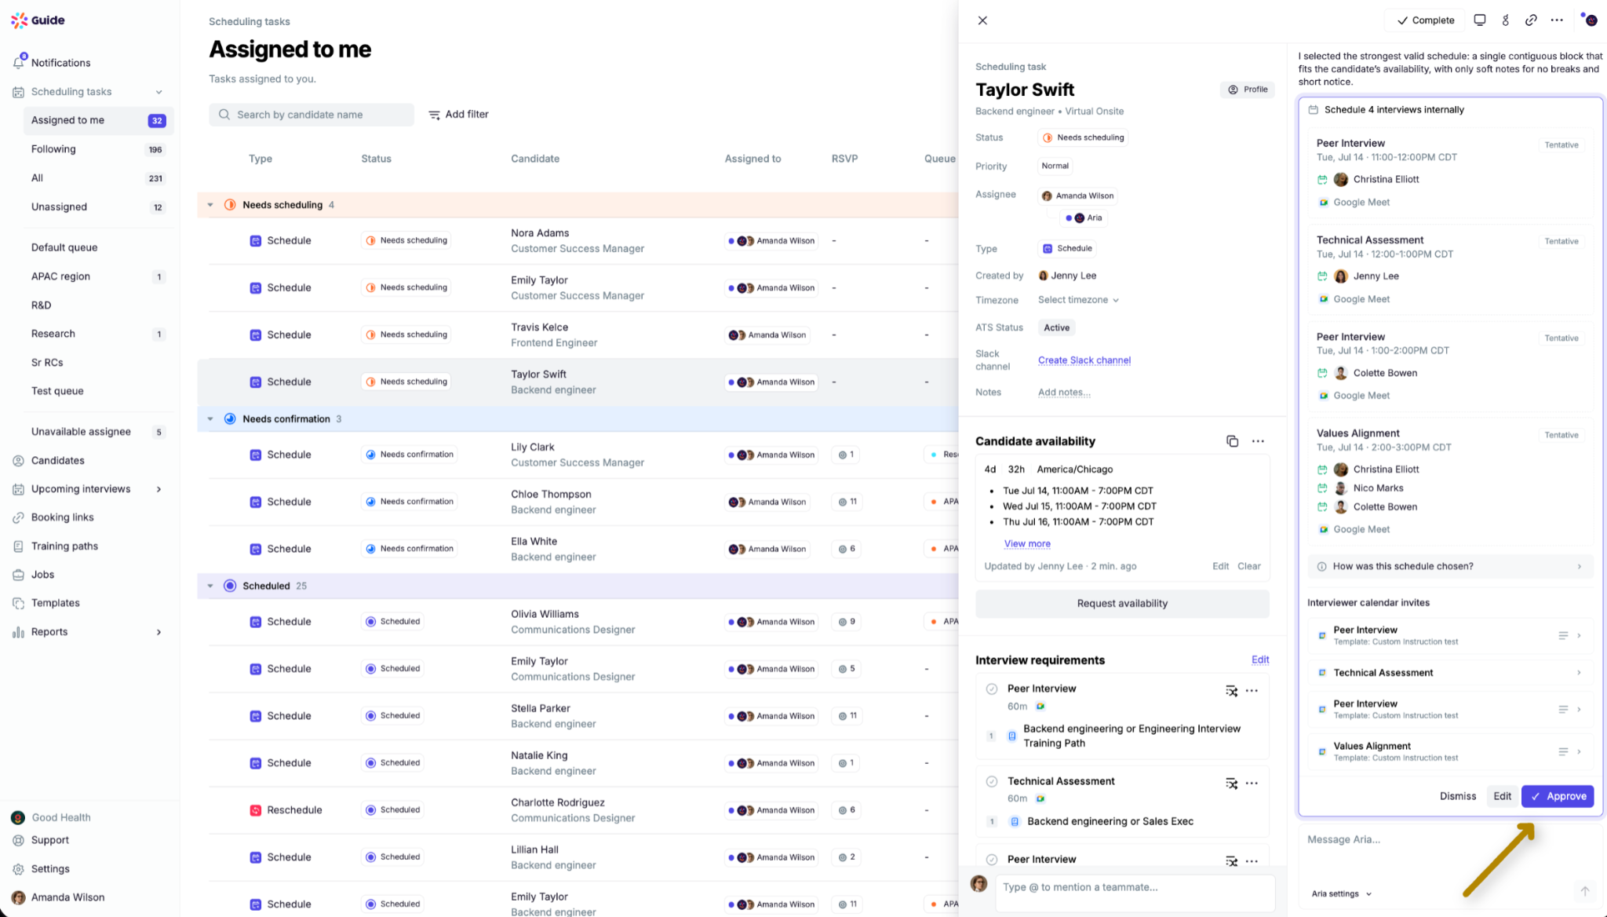Mark task Complete with the checkmark button

pyautogui.click(x=1425, y=20)
